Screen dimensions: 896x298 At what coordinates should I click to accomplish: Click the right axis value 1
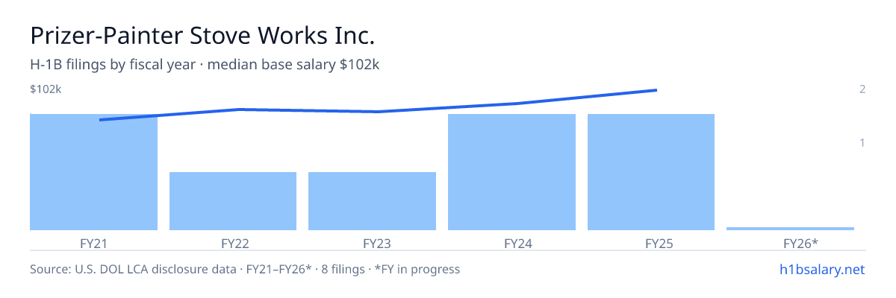(862, 142)
